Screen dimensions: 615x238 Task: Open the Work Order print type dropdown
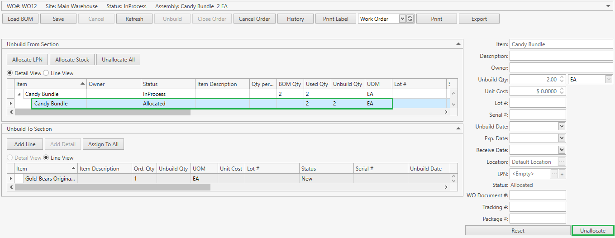pos(402,19)
